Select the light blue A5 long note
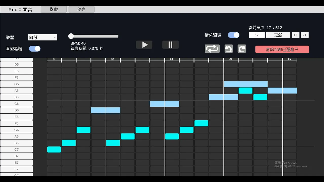The image size is (324, 182). (x=282, y=91)
